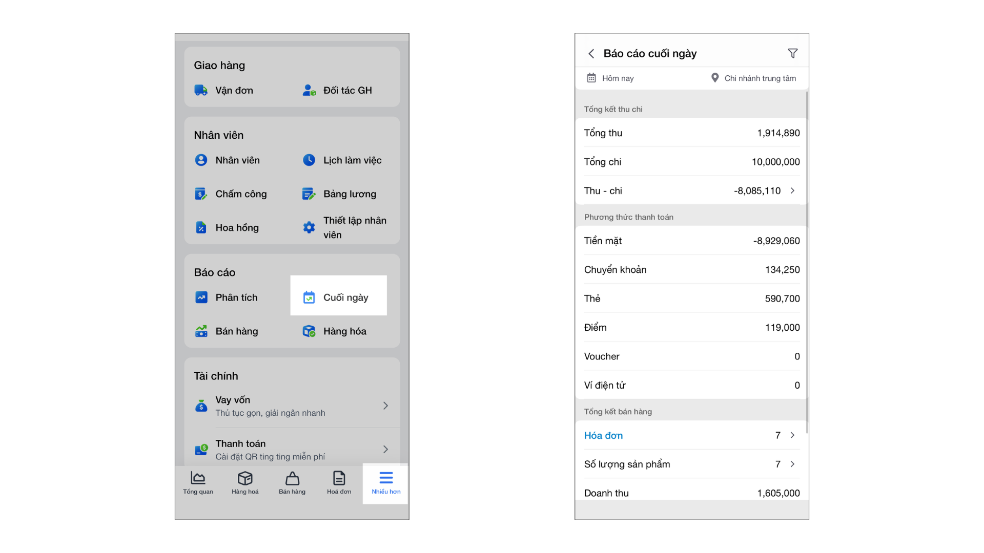Open Thiết lập nhân viên gear icon
Screen dimensions: 984x553
[309, 228]
